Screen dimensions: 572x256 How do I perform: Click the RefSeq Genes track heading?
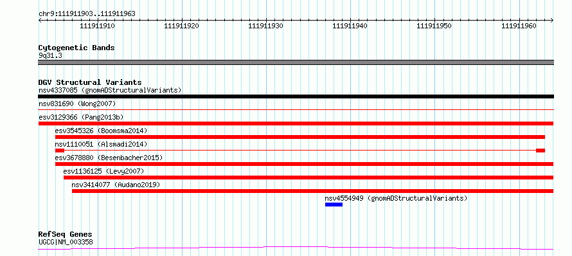(x=66, y=235)
